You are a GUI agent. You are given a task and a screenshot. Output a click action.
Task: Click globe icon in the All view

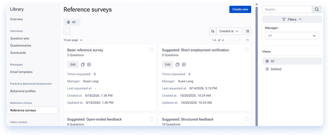pos(267,61)
